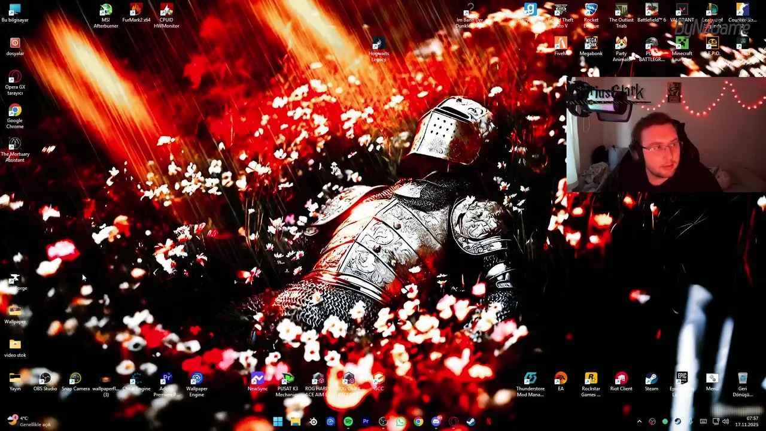Screen dimensions: 766x431
Task: Launch the EA app desktop icon
Action: 561,382
